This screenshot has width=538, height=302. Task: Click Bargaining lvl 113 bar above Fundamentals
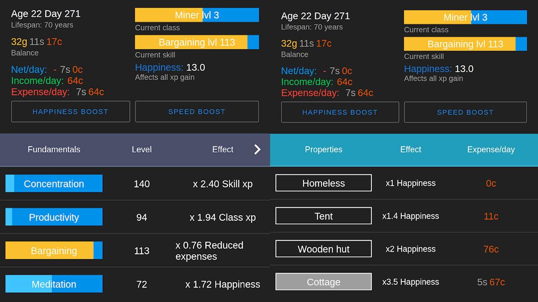coord(197,42)
